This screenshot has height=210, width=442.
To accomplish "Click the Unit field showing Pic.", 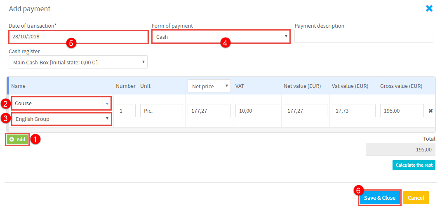I will pyautogui.click(x=161, y=111).
